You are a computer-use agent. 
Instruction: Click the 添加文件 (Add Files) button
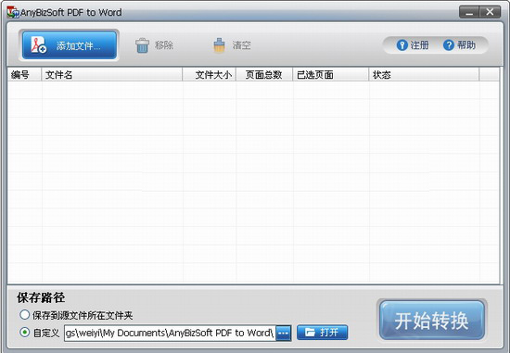point(70,45)
